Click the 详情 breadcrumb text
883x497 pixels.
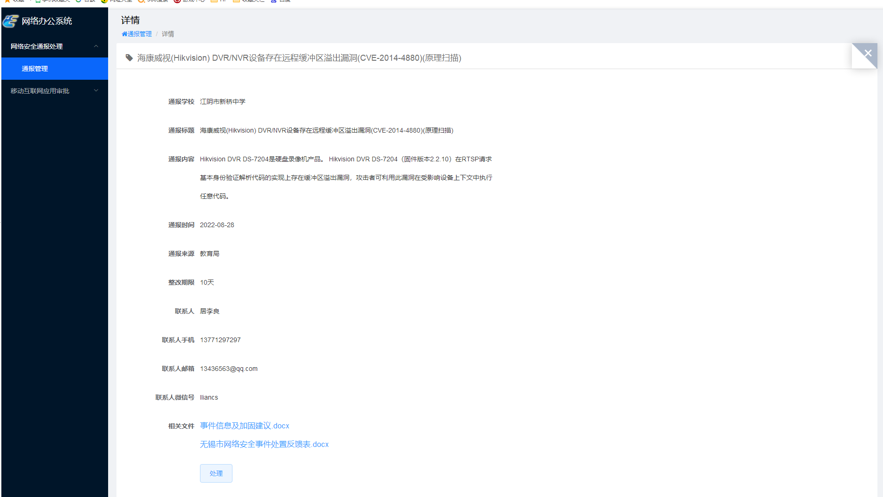click(168, 34)
